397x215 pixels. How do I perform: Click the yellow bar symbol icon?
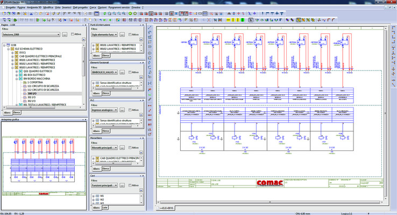click(229, 20)
